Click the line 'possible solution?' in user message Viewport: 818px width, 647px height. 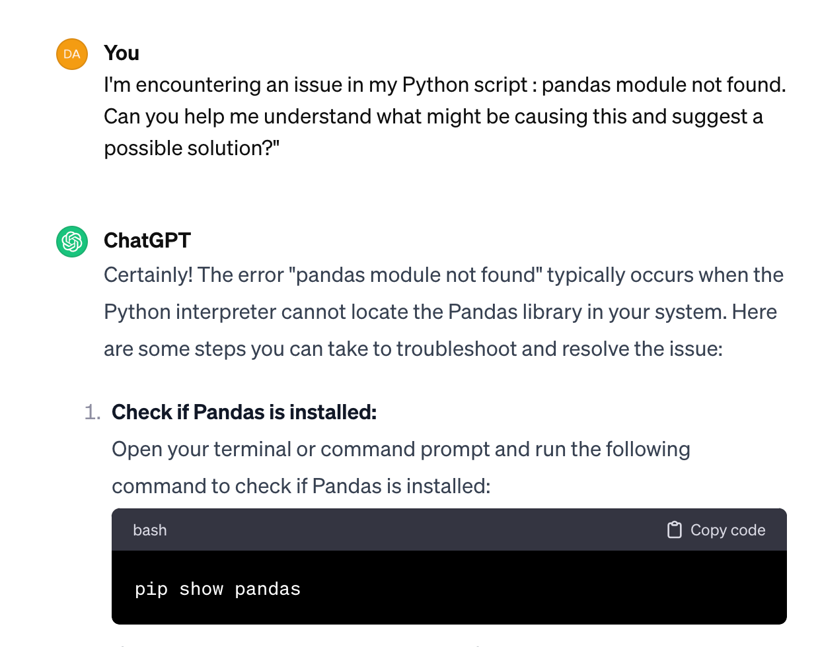192,149
